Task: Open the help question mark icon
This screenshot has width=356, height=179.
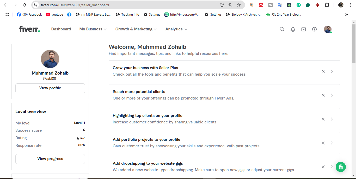Action: (x=315, y=29)
